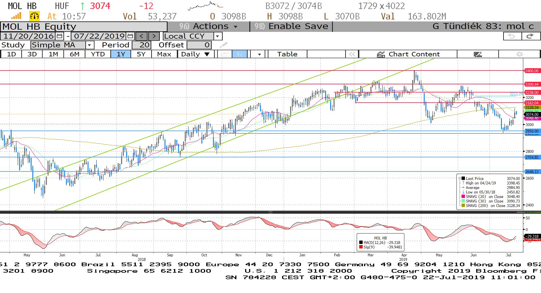Select the 6M time range tab
The height and width of the screenshot is (293, 541).
tap(74, 54)
